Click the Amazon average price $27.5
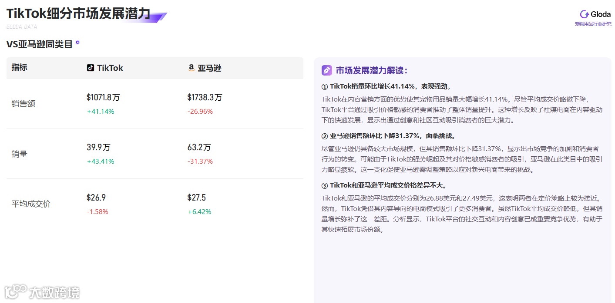This screenshot has height=303, width=615. (197, 198)
